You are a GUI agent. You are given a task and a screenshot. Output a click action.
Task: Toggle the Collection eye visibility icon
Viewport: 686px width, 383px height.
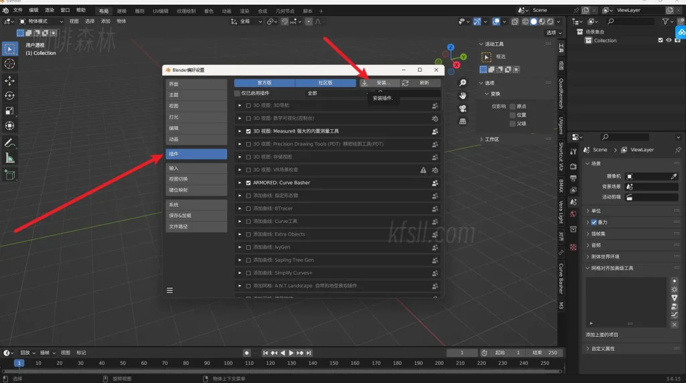(669, 40)
